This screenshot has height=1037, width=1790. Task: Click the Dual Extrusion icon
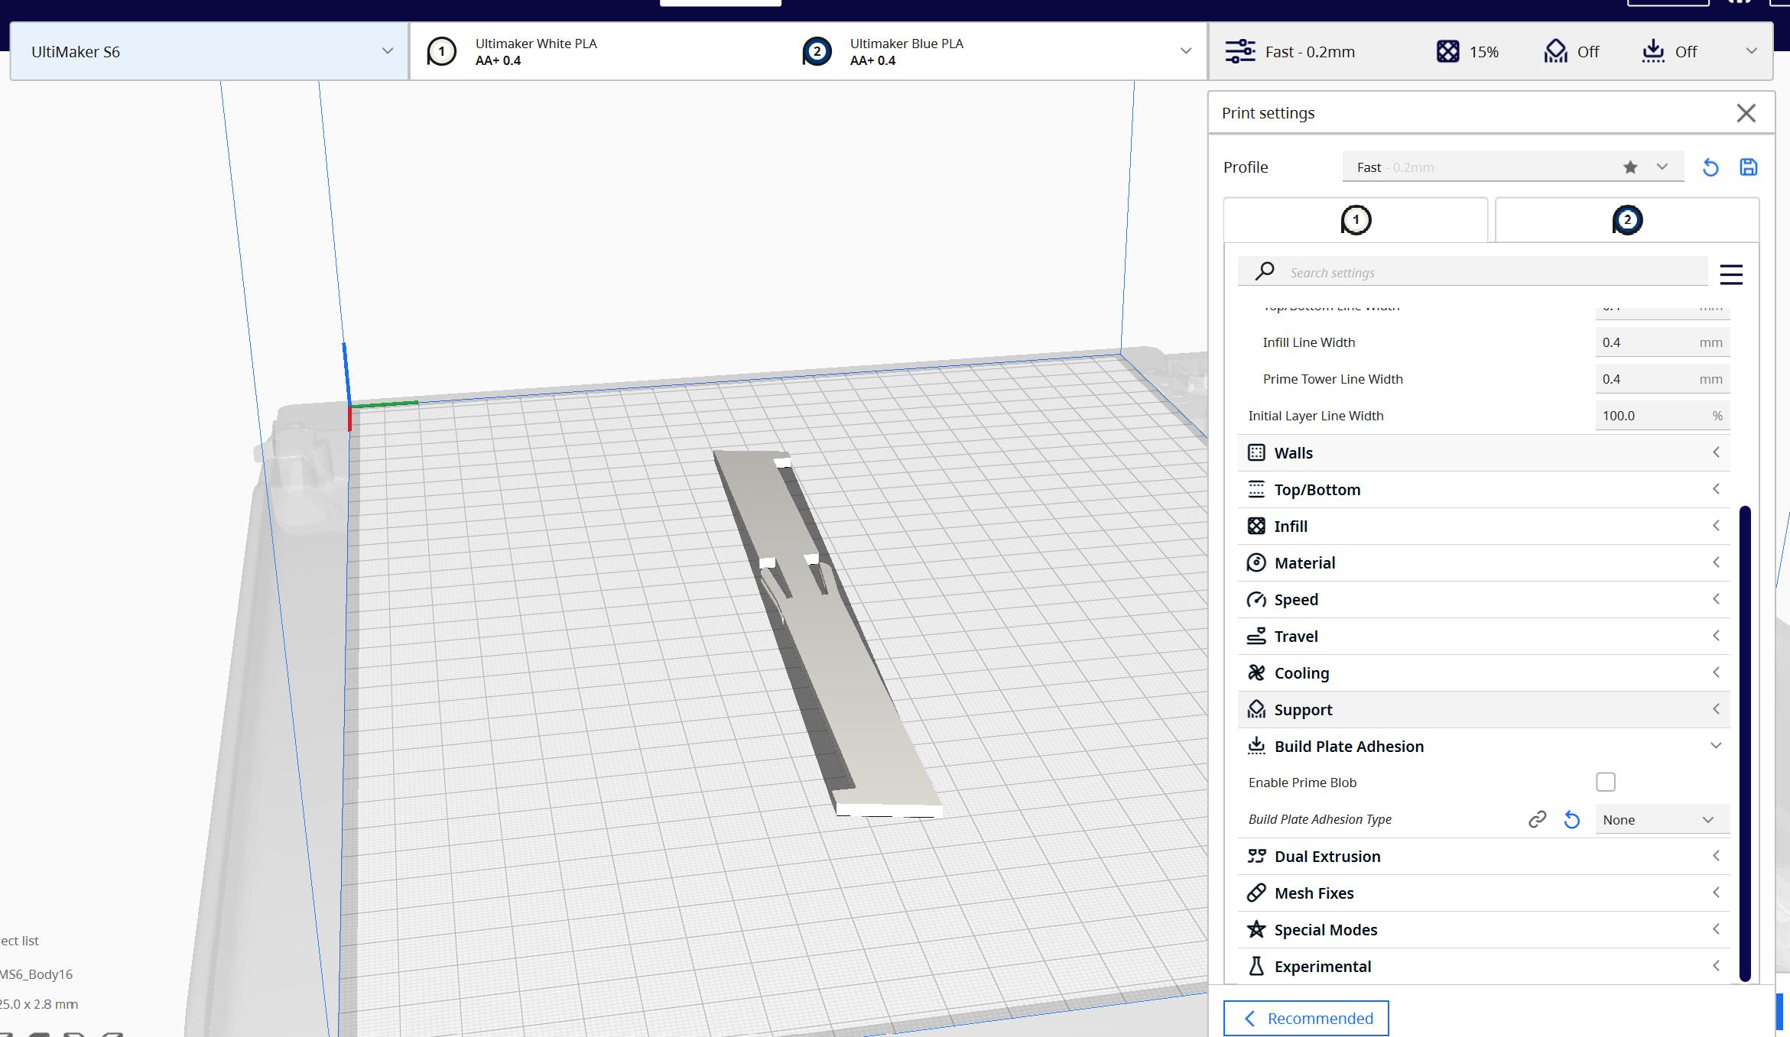1256,856
